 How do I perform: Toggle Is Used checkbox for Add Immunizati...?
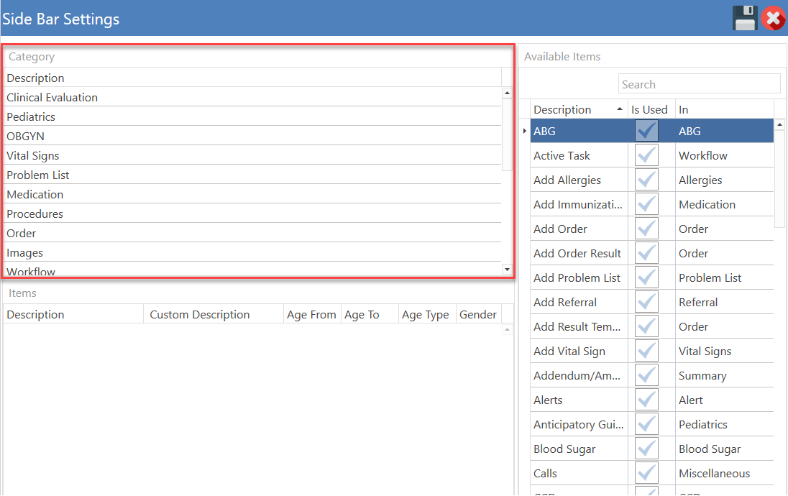pyautogui.click(x=646, y=205)
